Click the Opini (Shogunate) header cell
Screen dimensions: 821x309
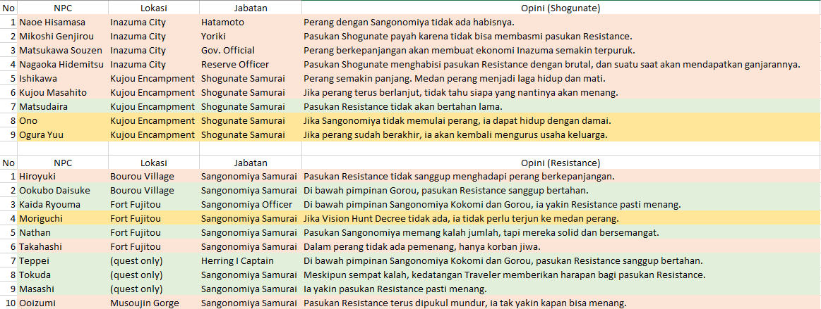(x=561, y=8)
